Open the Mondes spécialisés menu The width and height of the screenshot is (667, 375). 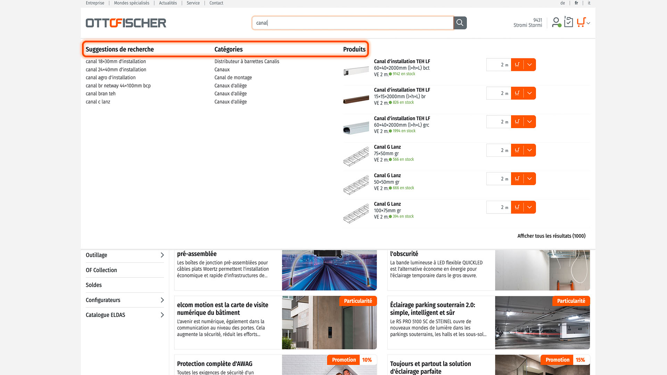click(x=132, y=3)
